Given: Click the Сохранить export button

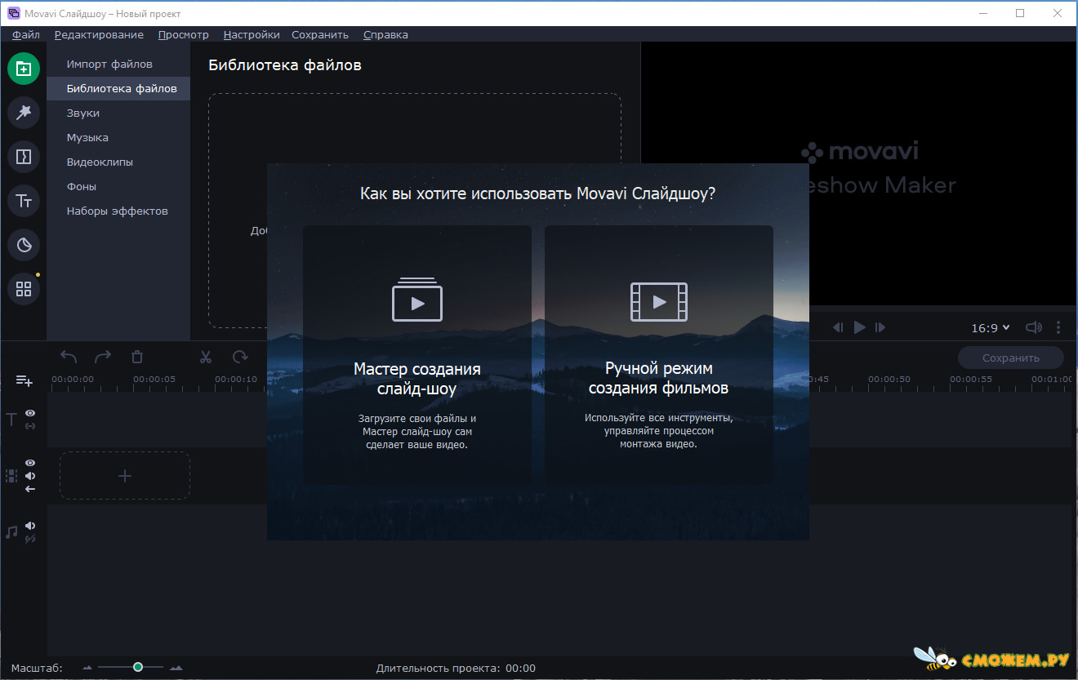Looking at the screenshot, I should (1011, 358).
